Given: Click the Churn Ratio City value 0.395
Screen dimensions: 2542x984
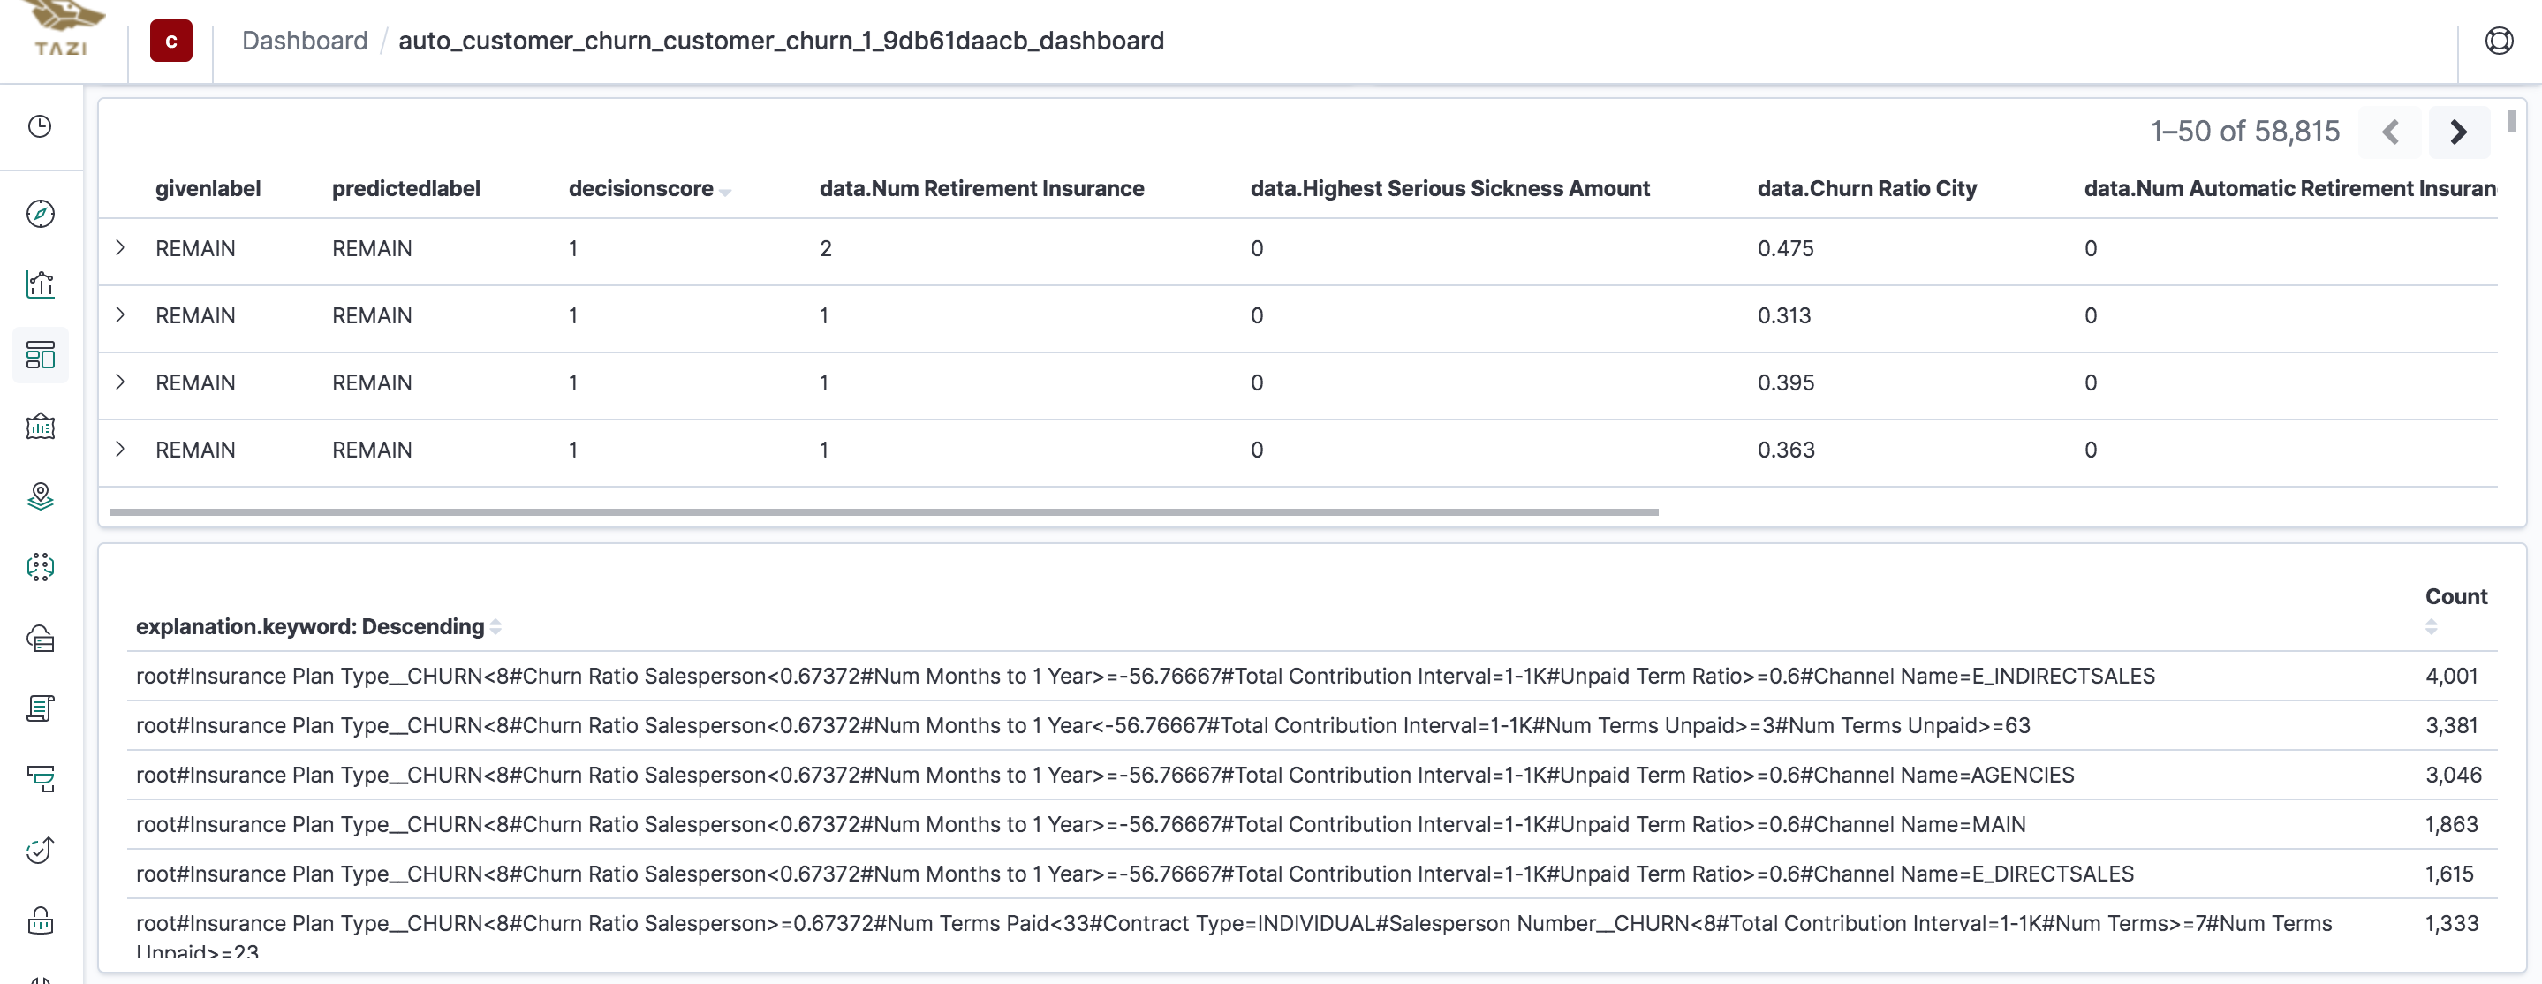Looking at the screenshot, I should 1785,383.
